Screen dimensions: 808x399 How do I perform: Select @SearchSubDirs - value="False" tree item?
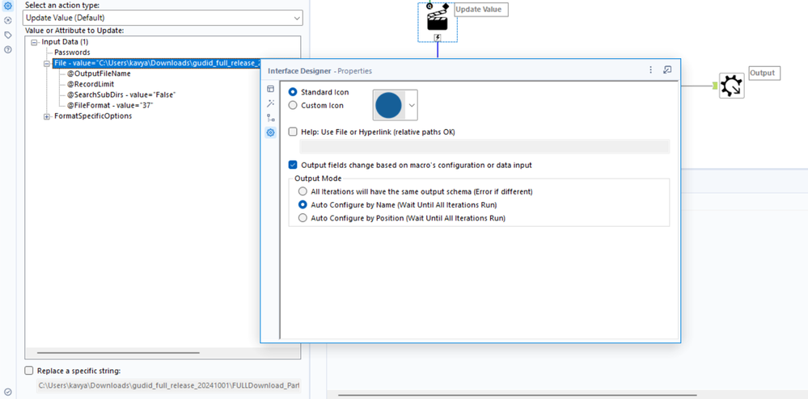(x=121, y=94)
